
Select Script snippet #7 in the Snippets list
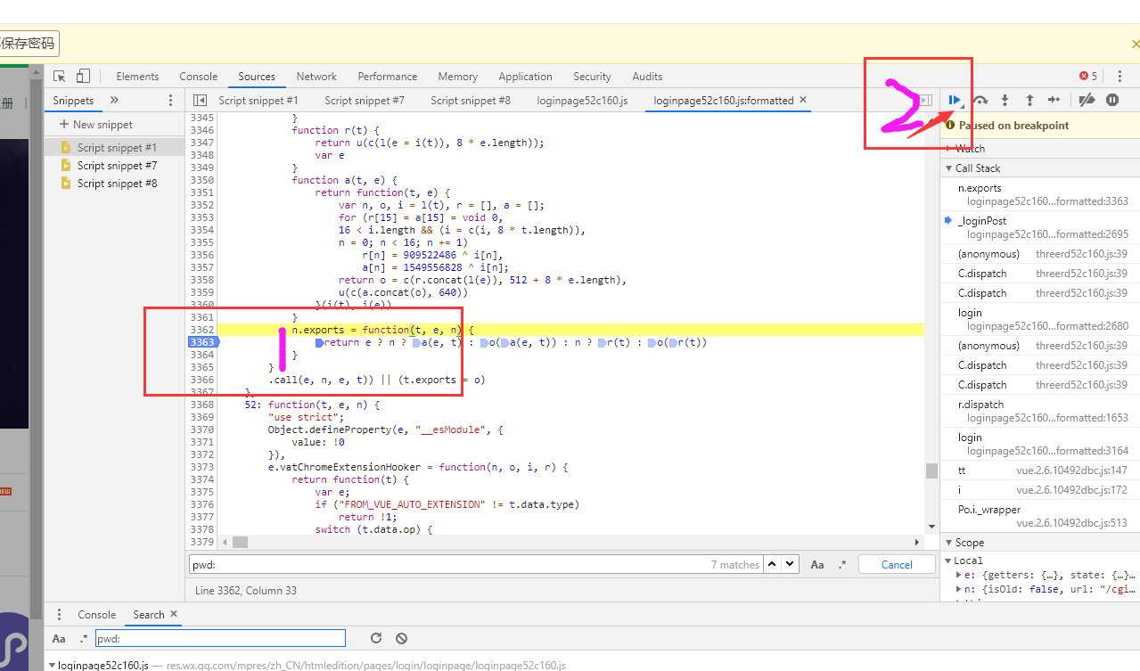click(114, 166)
